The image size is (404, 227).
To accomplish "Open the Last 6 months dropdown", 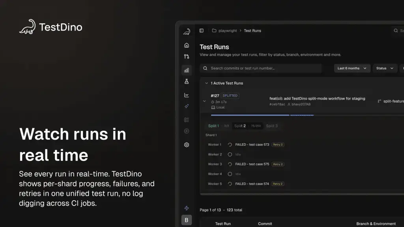I will 352,68.
